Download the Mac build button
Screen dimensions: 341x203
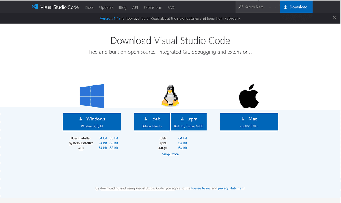tap(249, 122)
